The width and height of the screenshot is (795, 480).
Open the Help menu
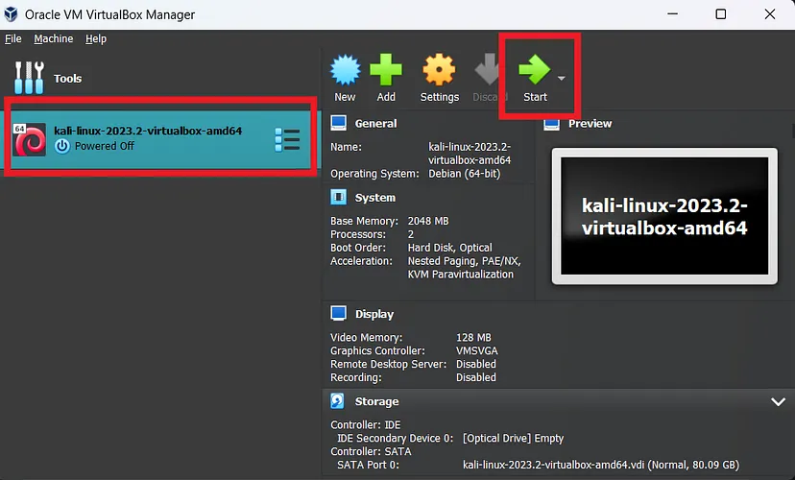(x=96, y=38)
